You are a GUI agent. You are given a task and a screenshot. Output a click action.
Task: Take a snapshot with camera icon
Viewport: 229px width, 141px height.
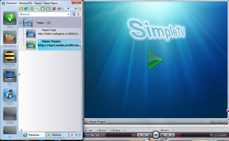[149, 139]
